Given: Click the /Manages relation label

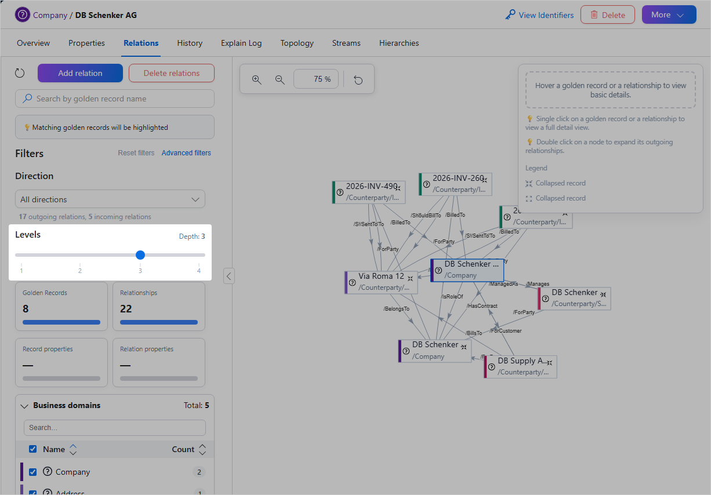Looking at the screenshot, I should pyautogui.click(x=538, y=284).
